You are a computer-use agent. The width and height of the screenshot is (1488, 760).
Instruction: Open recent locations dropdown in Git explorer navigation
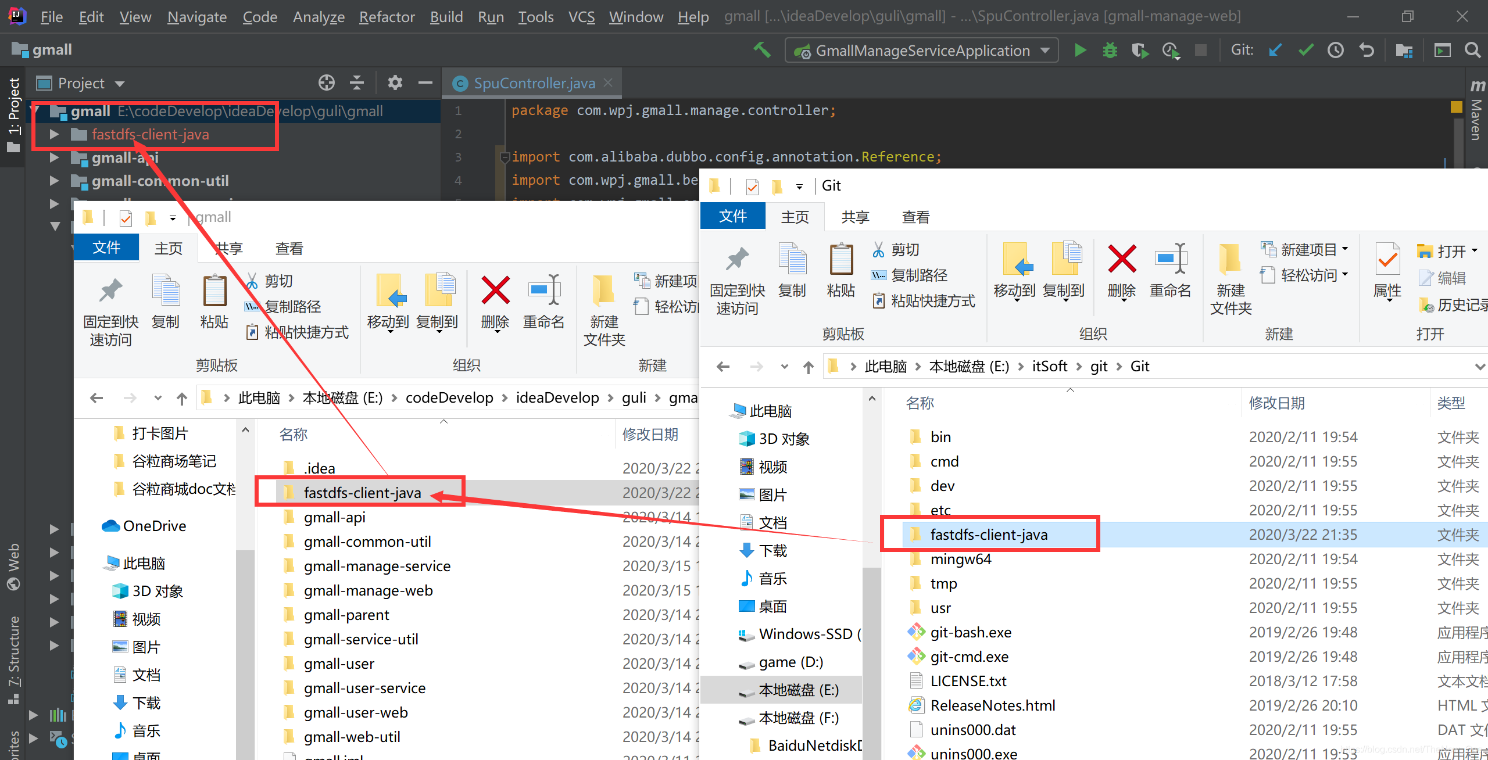[x=785, y=367]
